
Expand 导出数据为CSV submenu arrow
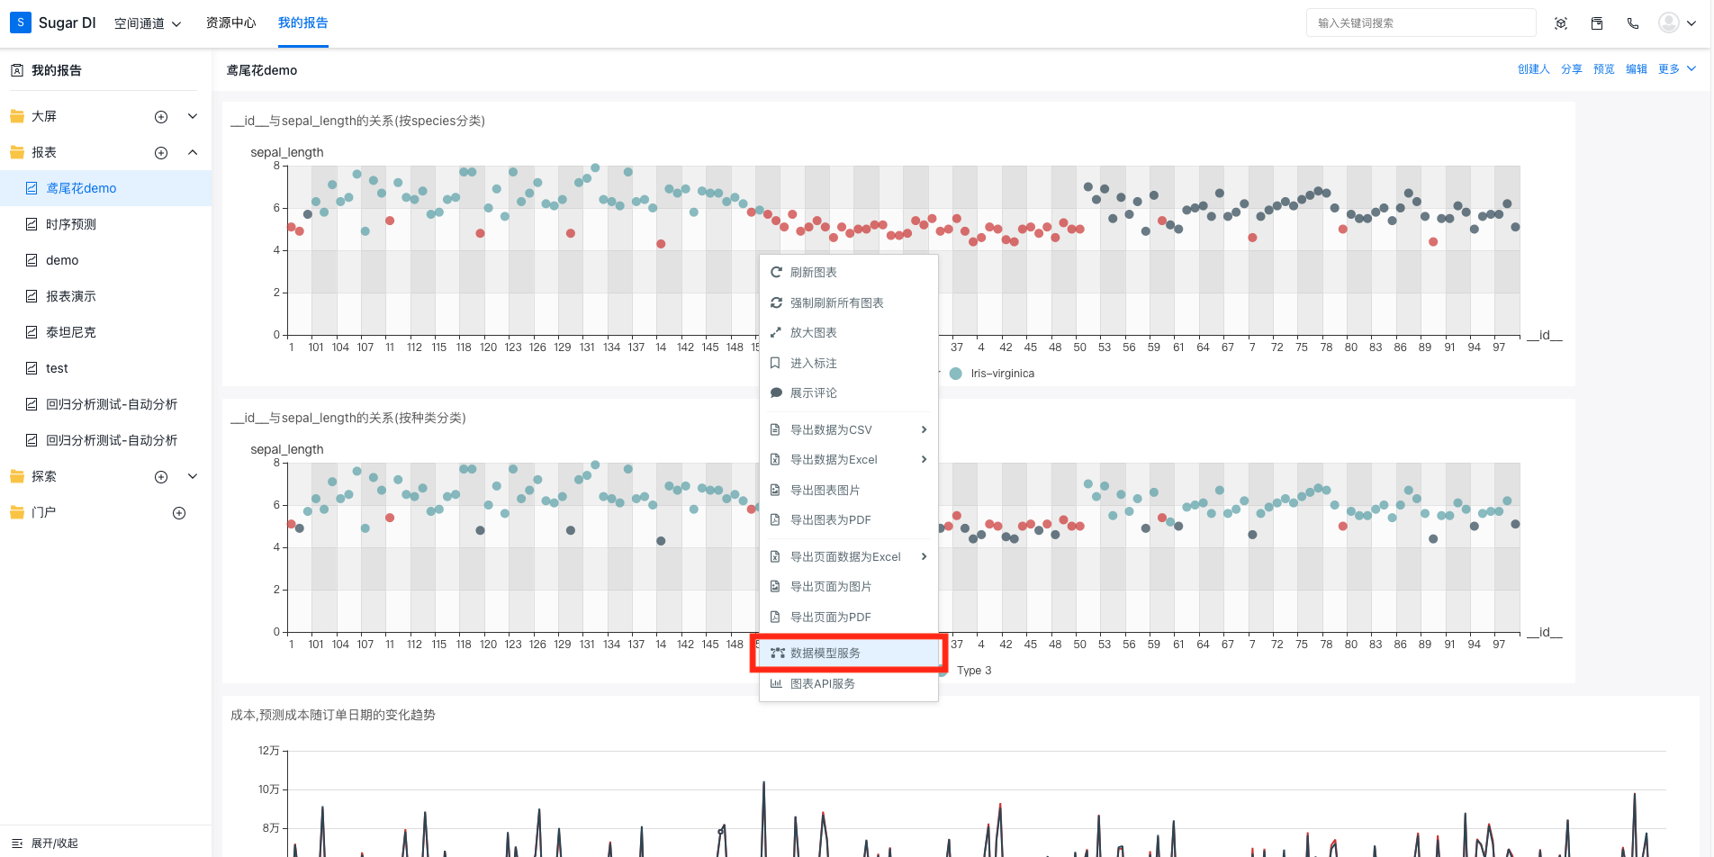tap(924, 429)
